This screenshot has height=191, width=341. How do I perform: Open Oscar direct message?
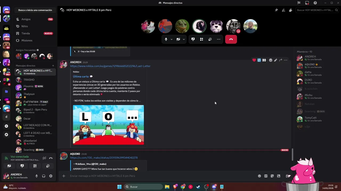(x=35, y=119)
